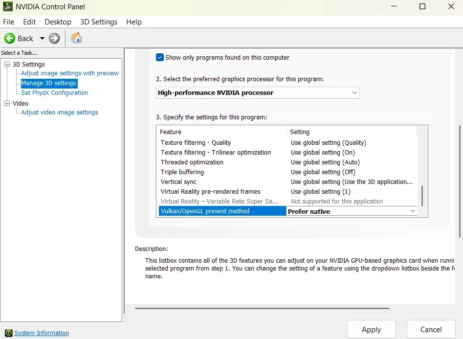Click Use global setting (Auto) value
The width and height of the screenshot is (463, 339).
pos(325,162)
